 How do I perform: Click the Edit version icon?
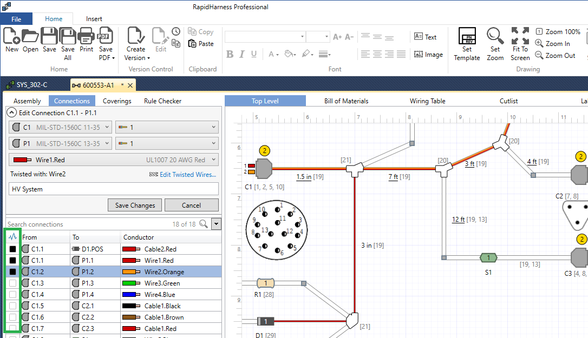pos(159,36)
